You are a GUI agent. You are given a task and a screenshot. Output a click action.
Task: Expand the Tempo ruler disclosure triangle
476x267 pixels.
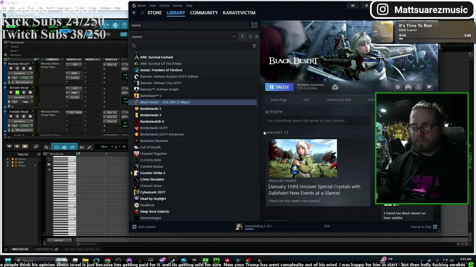point(6,47)
